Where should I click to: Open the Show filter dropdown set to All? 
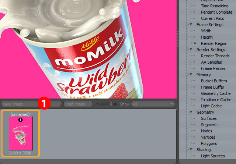(x=153, y=104)
